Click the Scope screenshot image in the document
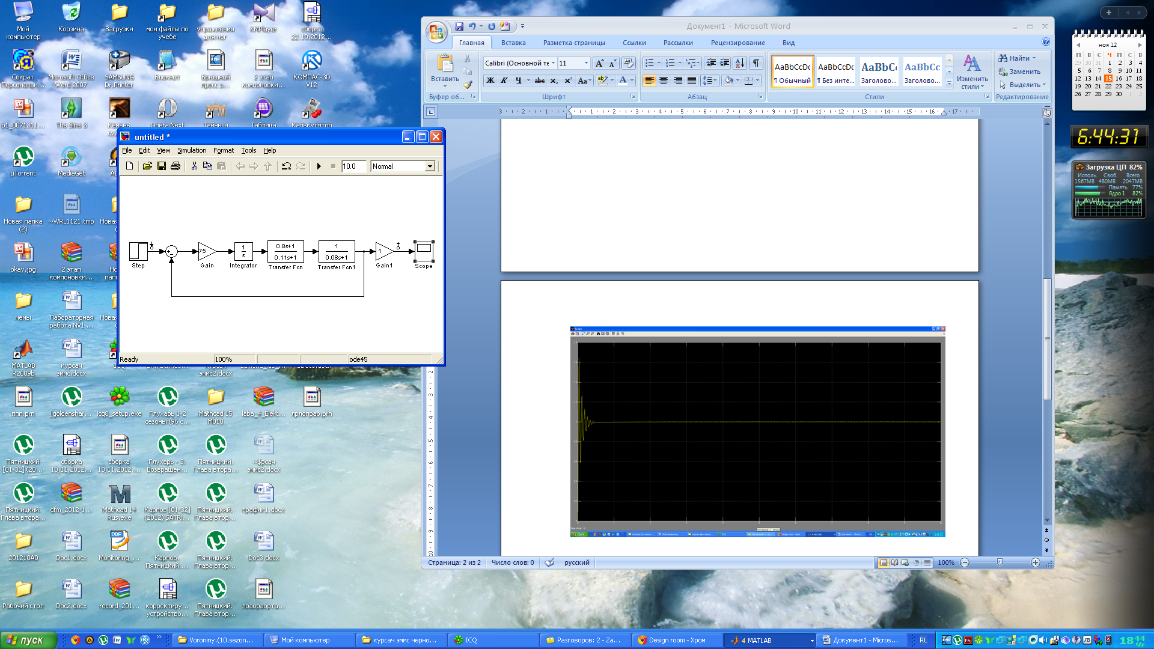 pos(757,431)
